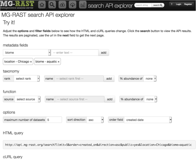196x160 pixels.
Task: Click the 'cURL query' heading
Action: (13, 157)
